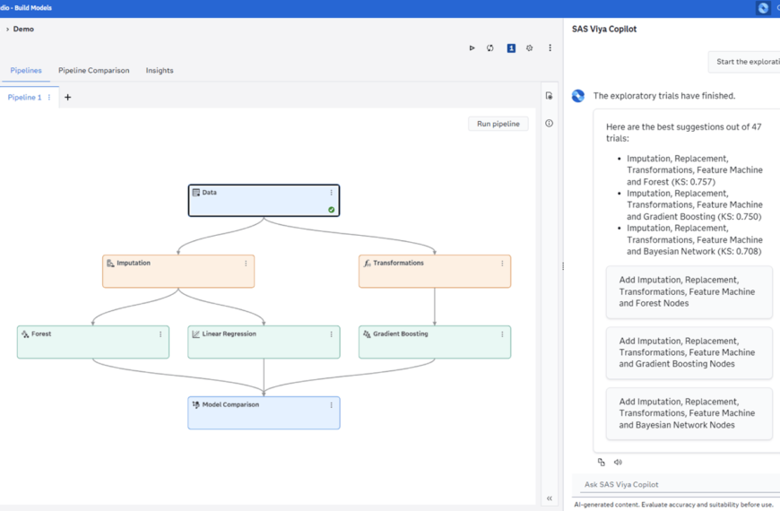780x511 pixels.
Task: Open the Imputation node options menu
Action: click(x=246, y=264)
